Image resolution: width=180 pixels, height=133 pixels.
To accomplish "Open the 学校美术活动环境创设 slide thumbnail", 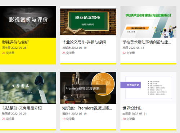I will click(148, 22).
